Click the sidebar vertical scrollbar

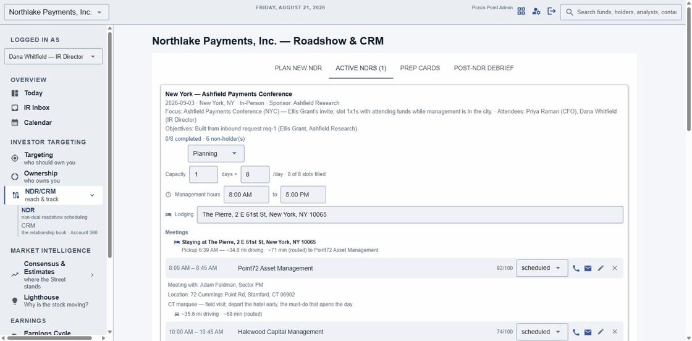pyautogui.click(x=109, y=146)
